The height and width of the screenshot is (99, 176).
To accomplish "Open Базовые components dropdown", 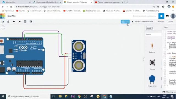I will [x=150, y=28].
